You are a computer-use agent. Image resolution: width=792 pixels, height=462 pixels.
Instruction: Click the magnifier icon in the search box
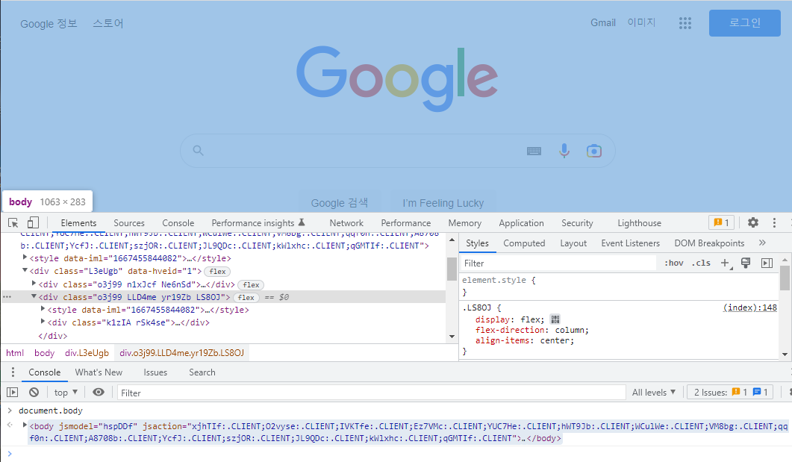point(198,151)
